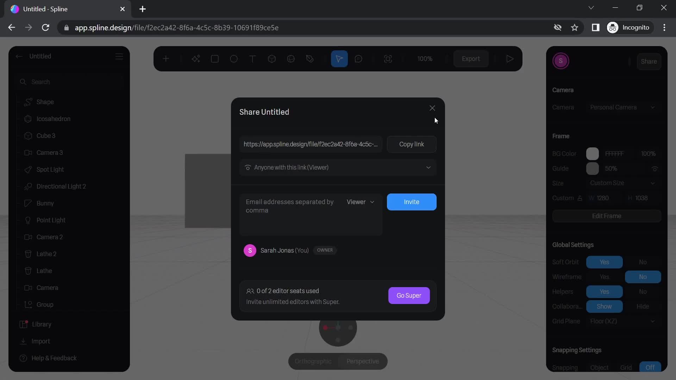
Task: Toggle Soft Orbit to No
Action: tap(643, 262)
